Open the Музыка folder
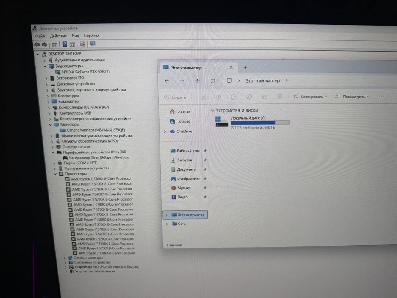Screen dimensions: 397x298 pos(181,188)
